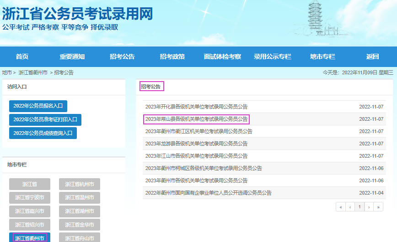The width and height of the screenshot is (397, 242).
Task: Click 地市 in the breadcrumb trail
Action: pos(7,72)
